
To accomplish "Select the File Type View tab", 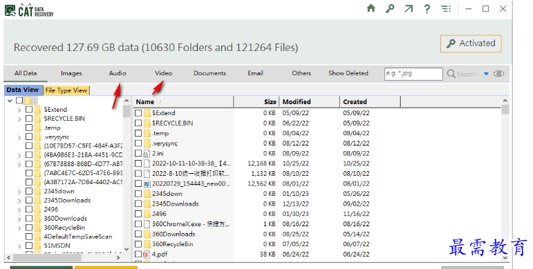I will 66,90.
